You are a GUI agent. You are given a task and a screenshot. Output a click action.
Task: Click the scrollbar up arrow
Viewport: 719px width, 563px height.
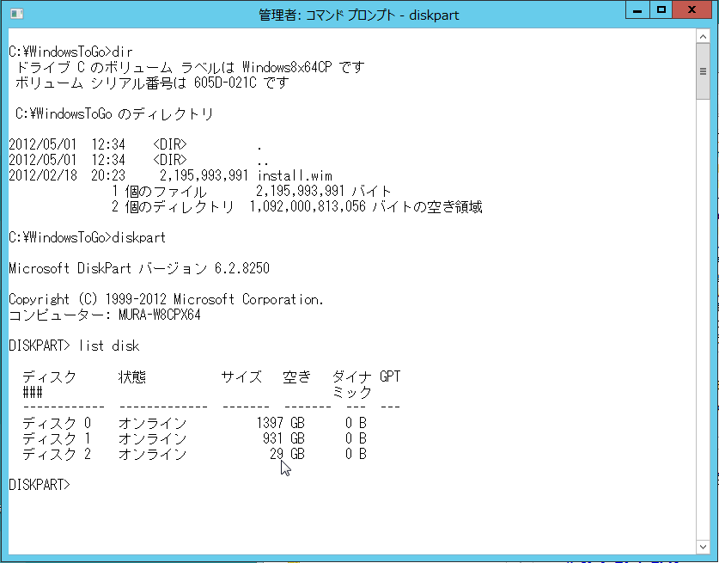pos(703,36)
